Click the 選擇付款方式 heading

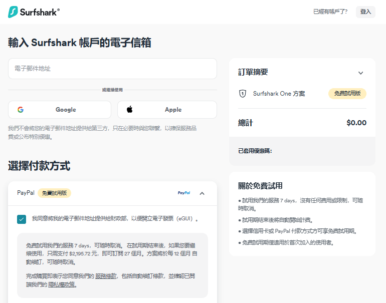pyautogui.click(x=39, y=166)
